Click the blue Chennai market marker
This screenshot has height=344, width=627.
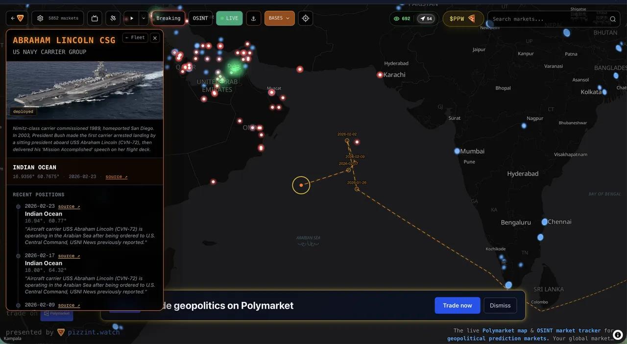point(545,222)
